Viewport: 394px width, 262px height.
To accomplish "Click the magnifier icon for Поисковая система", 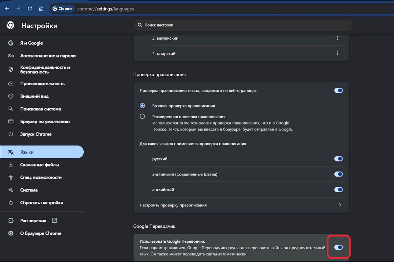I will point(11,109).
